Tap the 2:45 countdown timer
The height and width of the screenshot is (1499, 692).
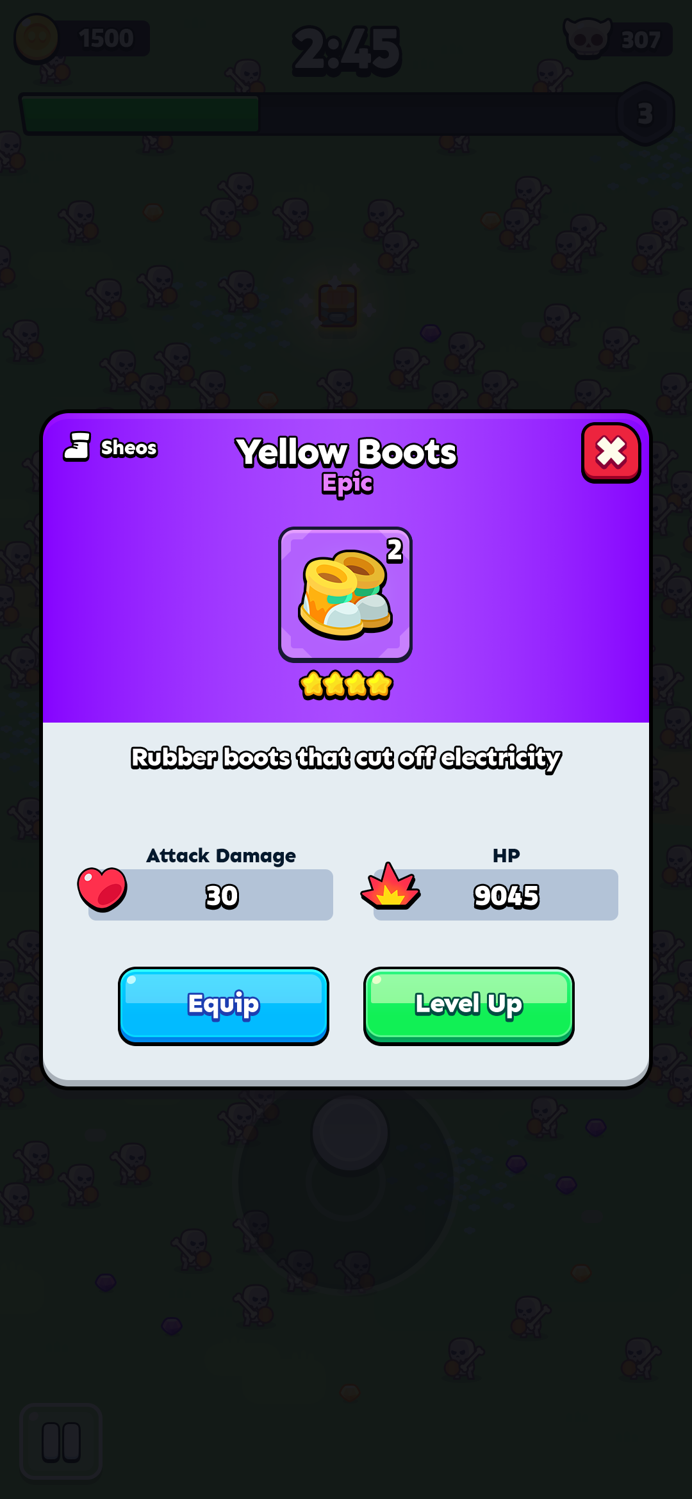click(x=347, y=50)
